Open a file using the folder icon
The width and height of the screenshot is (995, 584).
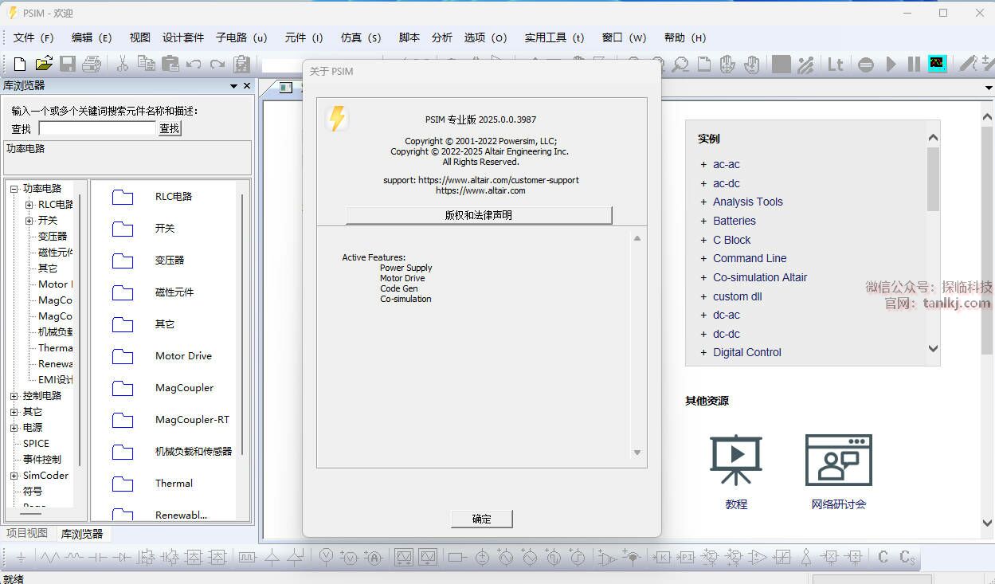pyautogui.click(x=44, y=64)
